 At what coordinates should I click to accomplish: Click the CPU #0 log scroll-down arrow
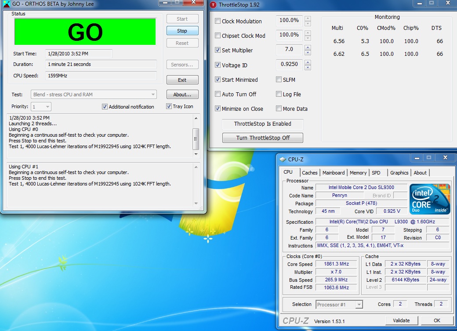point(196,154)
